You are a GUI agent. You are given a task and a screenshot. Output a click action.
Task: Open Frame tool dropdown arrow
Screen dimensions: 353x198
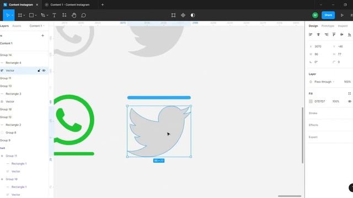pos(24,15)
